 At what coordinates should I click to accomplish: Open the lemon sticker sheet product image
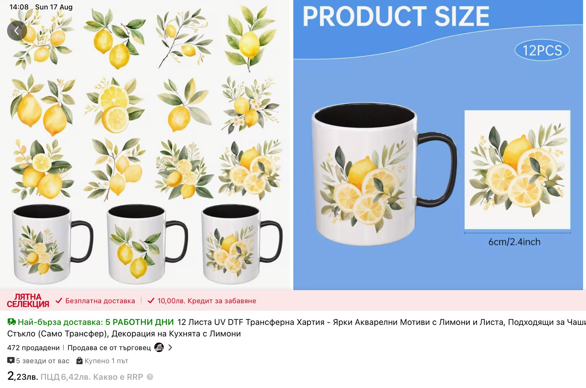coord(145,145)
